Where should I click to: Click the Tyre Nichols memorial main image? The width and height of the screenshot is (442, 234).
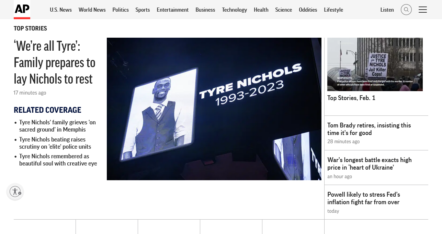click(214, 109)
